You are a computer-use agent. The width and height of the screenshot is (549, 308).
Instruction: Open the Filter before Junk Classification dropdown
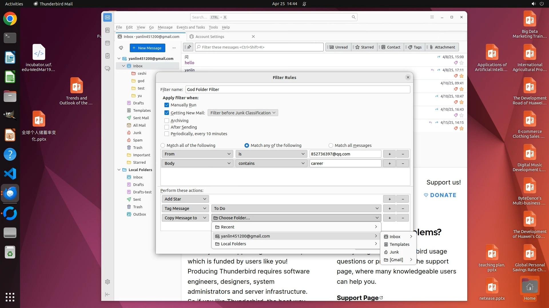point(242,113)
